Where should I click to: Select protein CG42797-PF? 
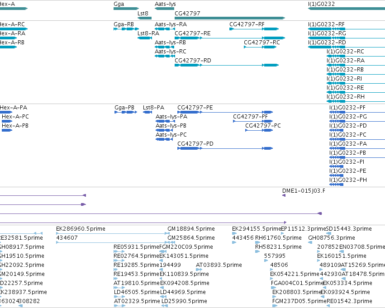(253, 121)
